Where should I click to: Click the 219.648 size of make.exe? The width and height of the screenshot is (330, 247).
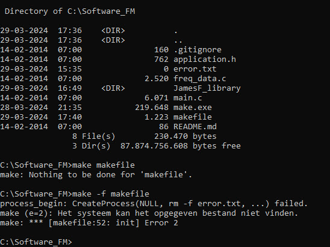pyautogui.click(x=152, y=108)
